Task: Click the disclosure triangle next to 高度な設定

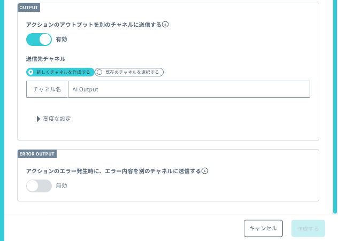Action: pyautogui.click(x=39, y=119)
